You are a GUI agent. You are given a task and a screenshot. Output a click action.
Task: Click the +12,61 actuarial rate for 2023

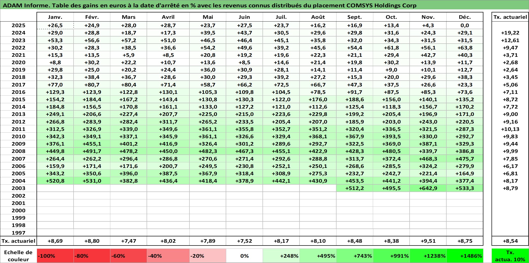510,40
